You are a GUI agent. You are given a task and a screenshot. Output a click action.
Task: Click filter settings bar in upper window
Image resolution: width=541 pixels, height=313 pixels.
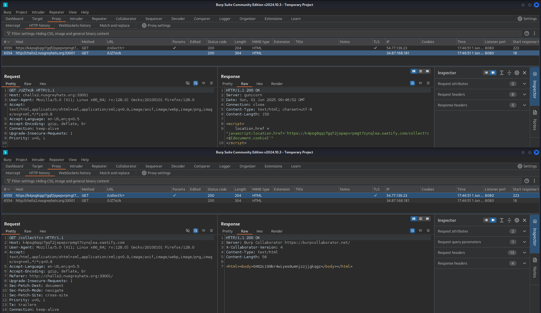(262, 33)
